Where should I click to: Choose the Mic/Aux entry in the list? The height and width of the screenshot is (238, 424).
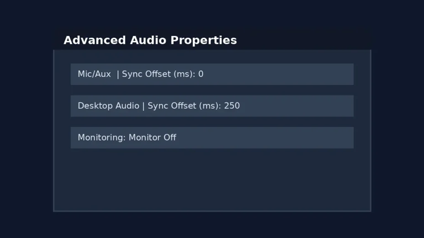212,74
